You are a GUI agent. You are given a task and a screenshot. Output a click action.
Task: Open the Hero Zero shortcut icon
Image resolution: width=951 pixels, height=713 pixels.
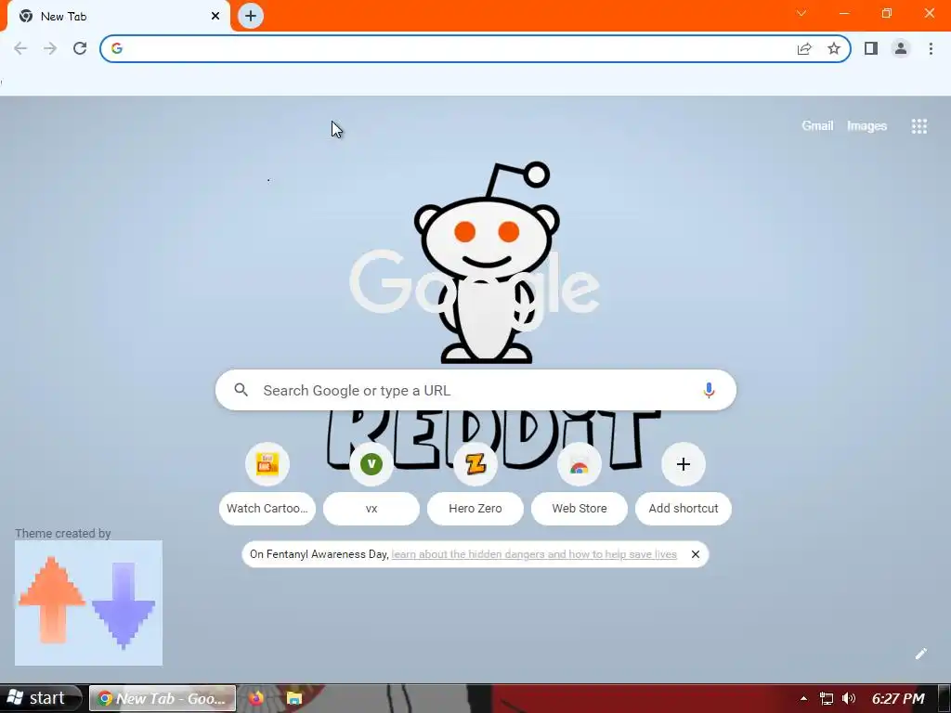[475, 464]
